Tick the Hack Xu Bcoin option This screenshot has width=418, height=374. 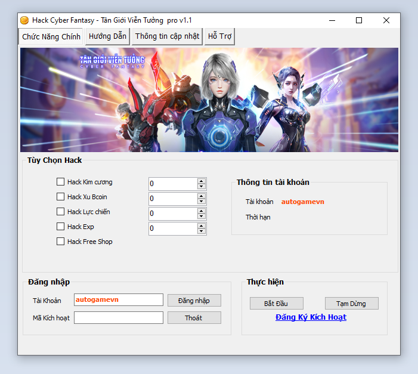point(60,197)
